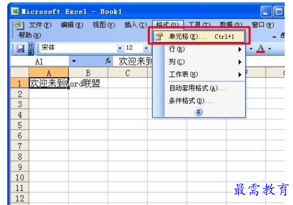Select row header 2

(x=20, y=94)
